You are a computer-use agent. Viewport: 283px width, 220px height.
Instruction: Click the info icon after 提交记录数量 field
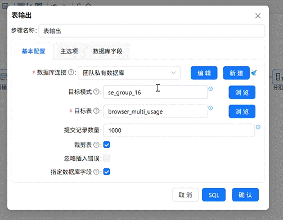[258, 127]
